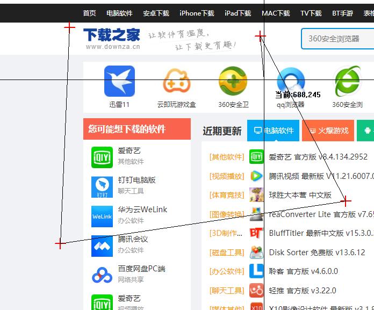Click the 球胜大本营 game icon

click(x=256, y=195)
